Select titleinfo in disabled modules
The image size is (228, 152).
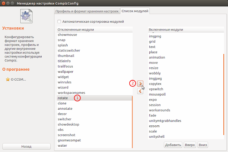pos(94,61)
